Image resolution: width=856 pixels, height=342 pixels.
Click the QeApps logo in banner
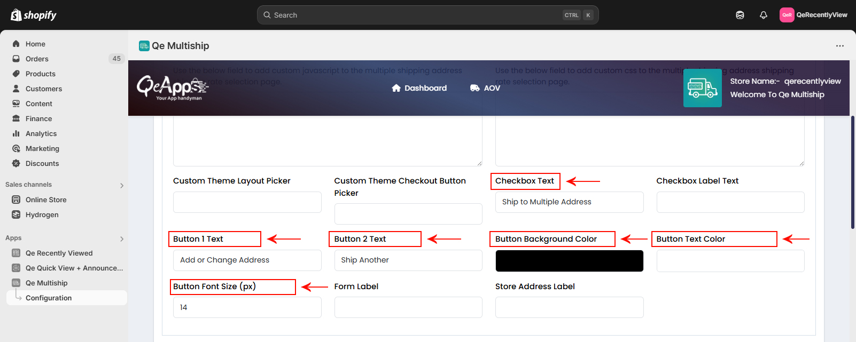click(172, 88)
